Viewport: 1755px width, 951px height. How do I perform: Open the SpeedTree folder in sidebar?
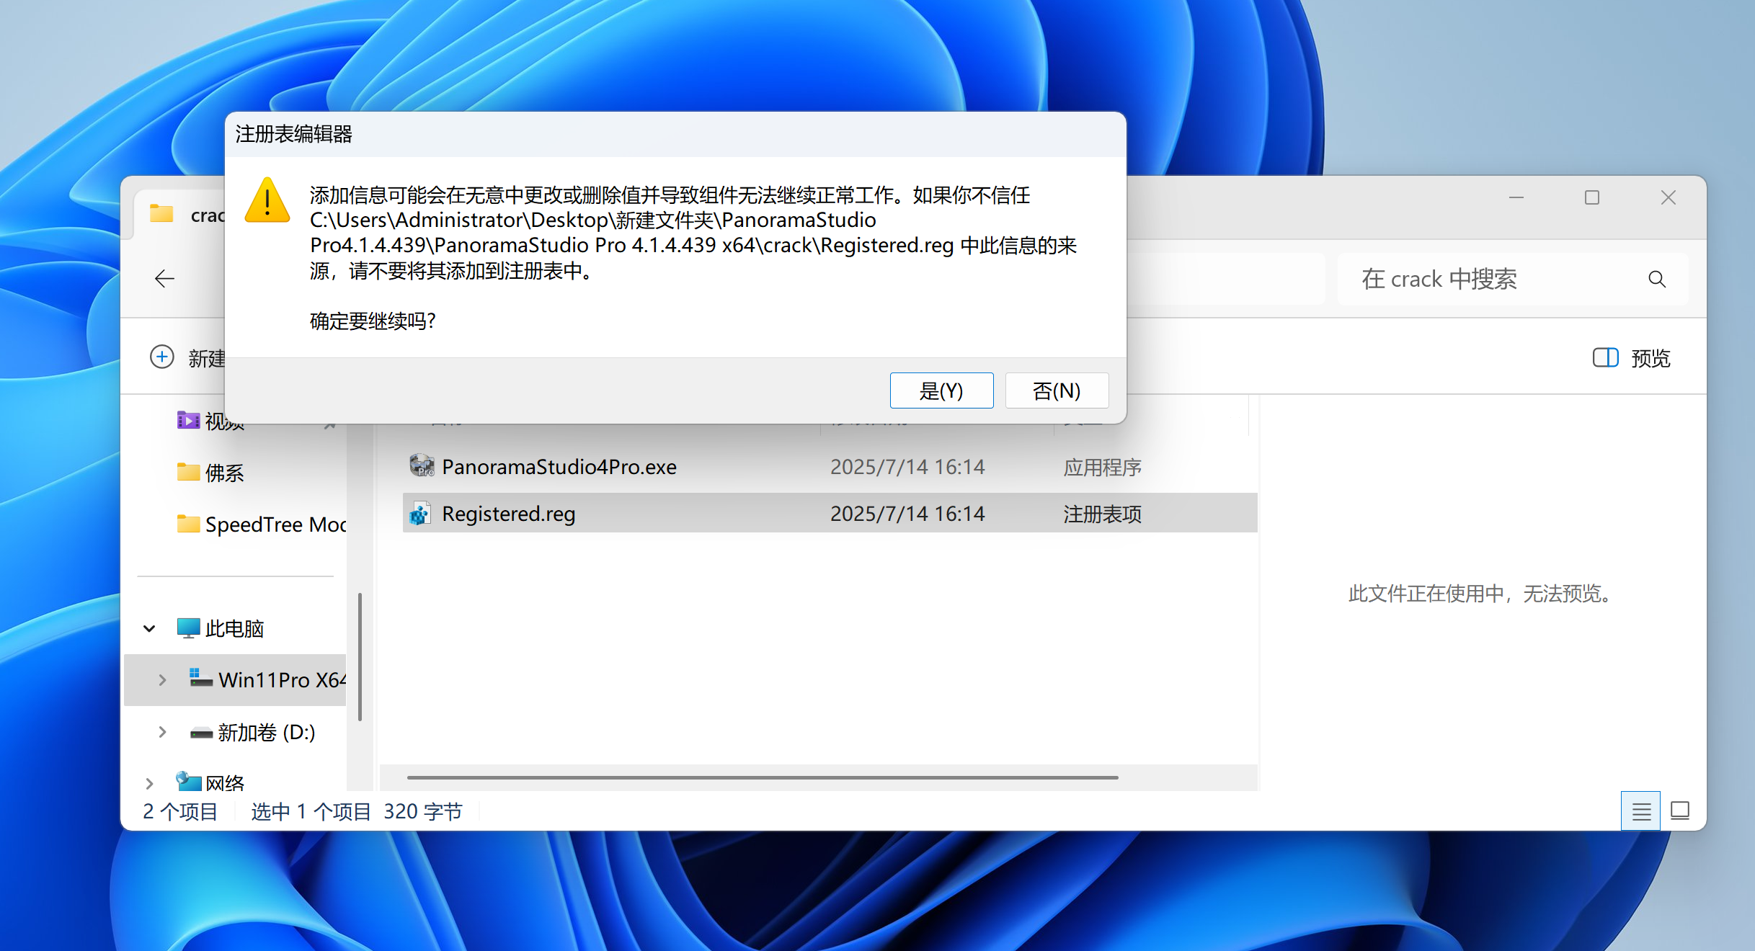262,524
